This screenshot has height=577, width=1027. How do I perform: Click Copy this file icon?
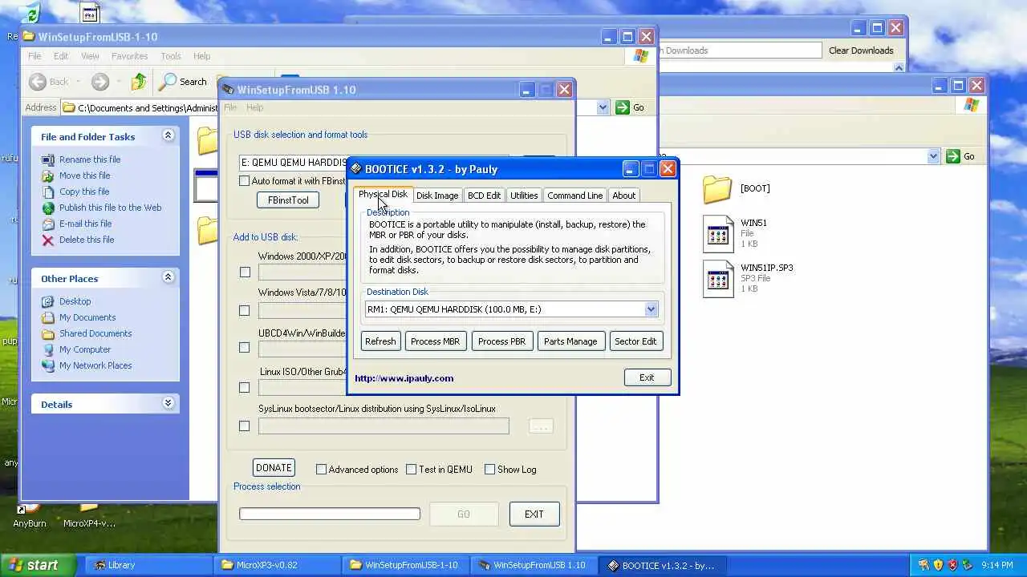click(48, 192)
